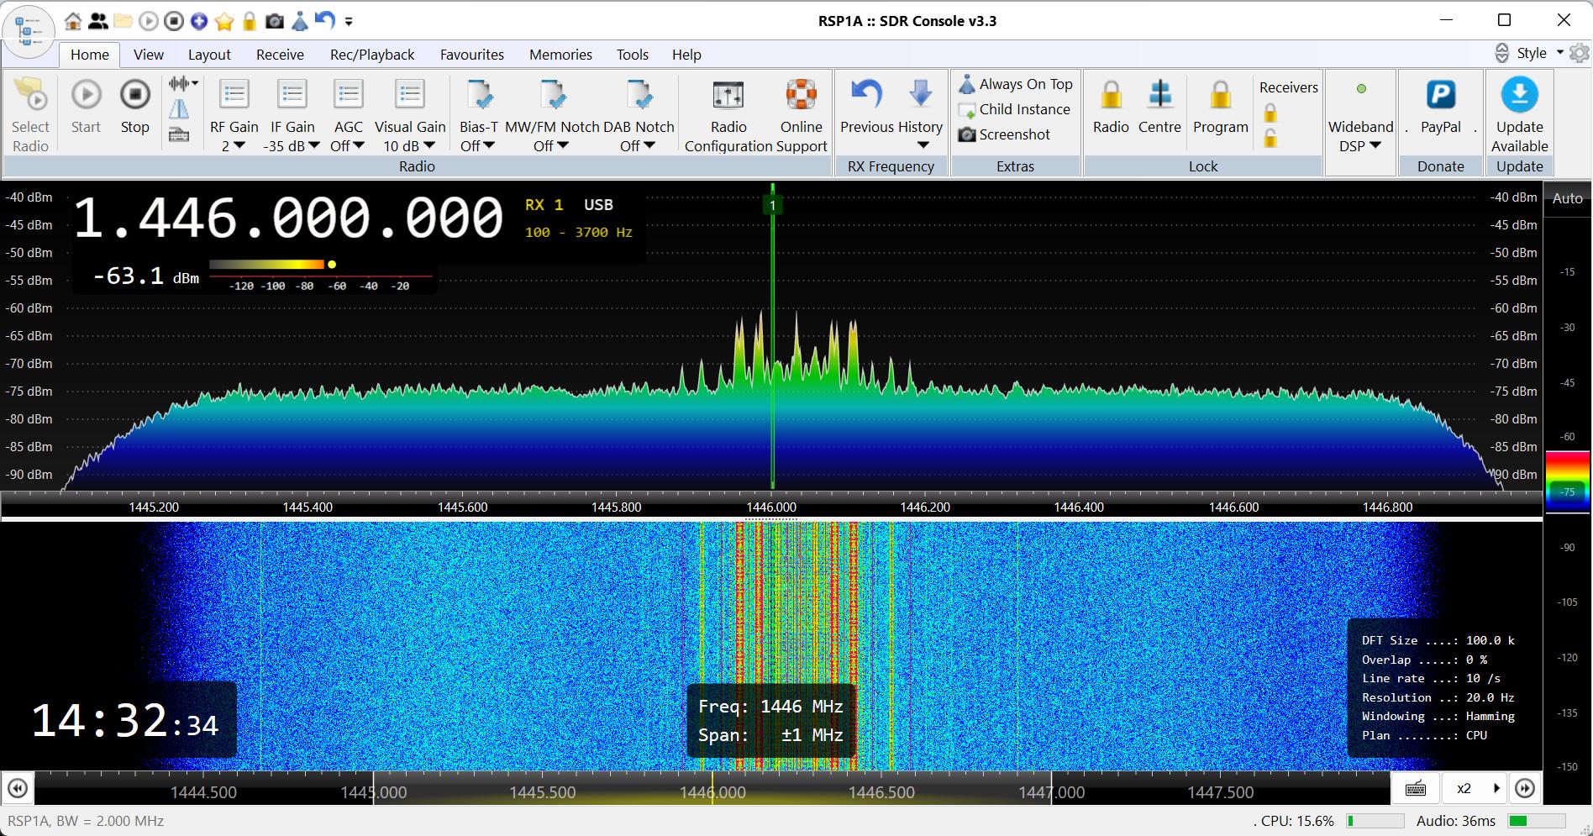Click the Stop radio button
This screenshot has width=1593, height=836.
(134, 95)
